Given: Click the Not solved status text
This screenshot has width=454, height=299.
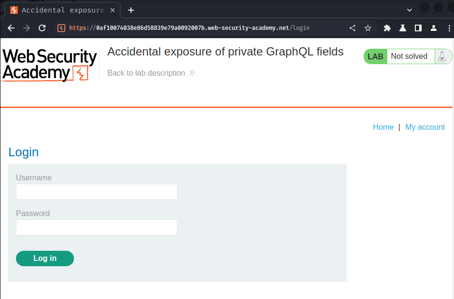Looking at the screenshot, I should click(409, 56).
